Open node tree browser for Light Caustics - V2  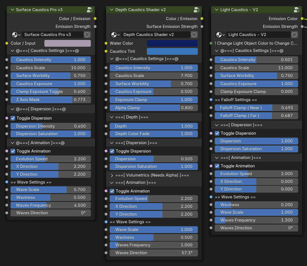click(220, 35)
